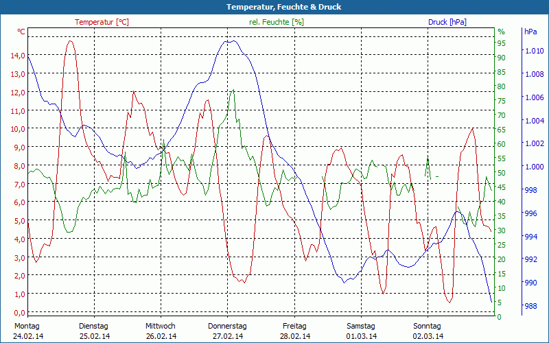Click the 'Montag' day label
The height and width of the screenshot is (343, 549).
pos(27,326)
